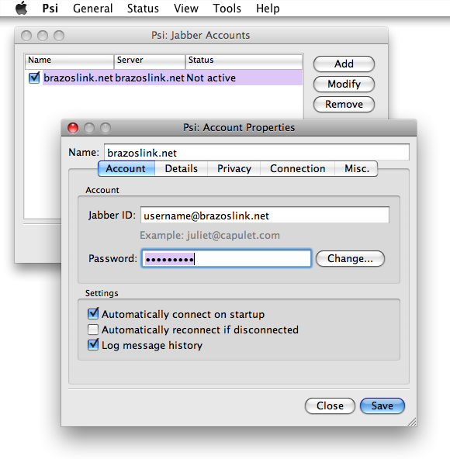Viewport: 450px width, 459px height.
Task: Click the Add account button
Action: pyautogui.click(x=344, y=64)
